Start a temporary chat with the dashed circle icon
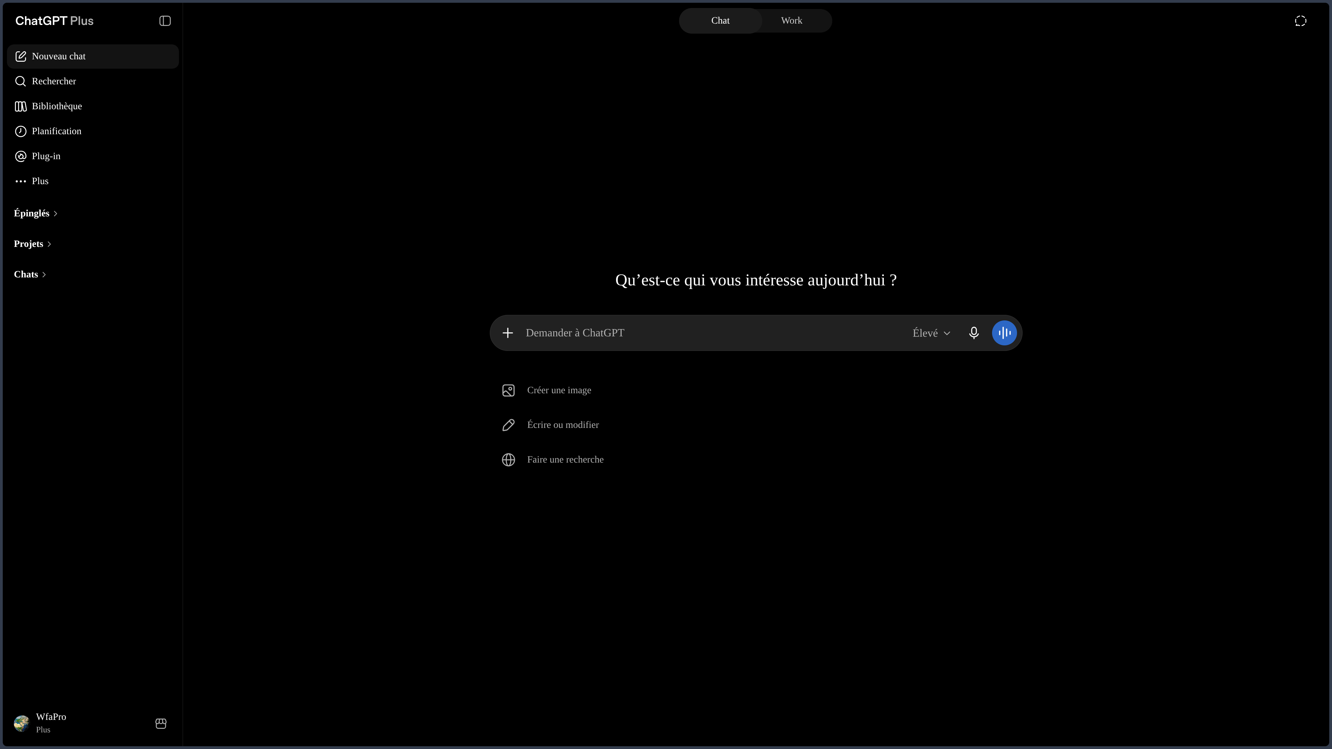The width and height of the screenshot is (1332, 749). (x=1300, y=21)
